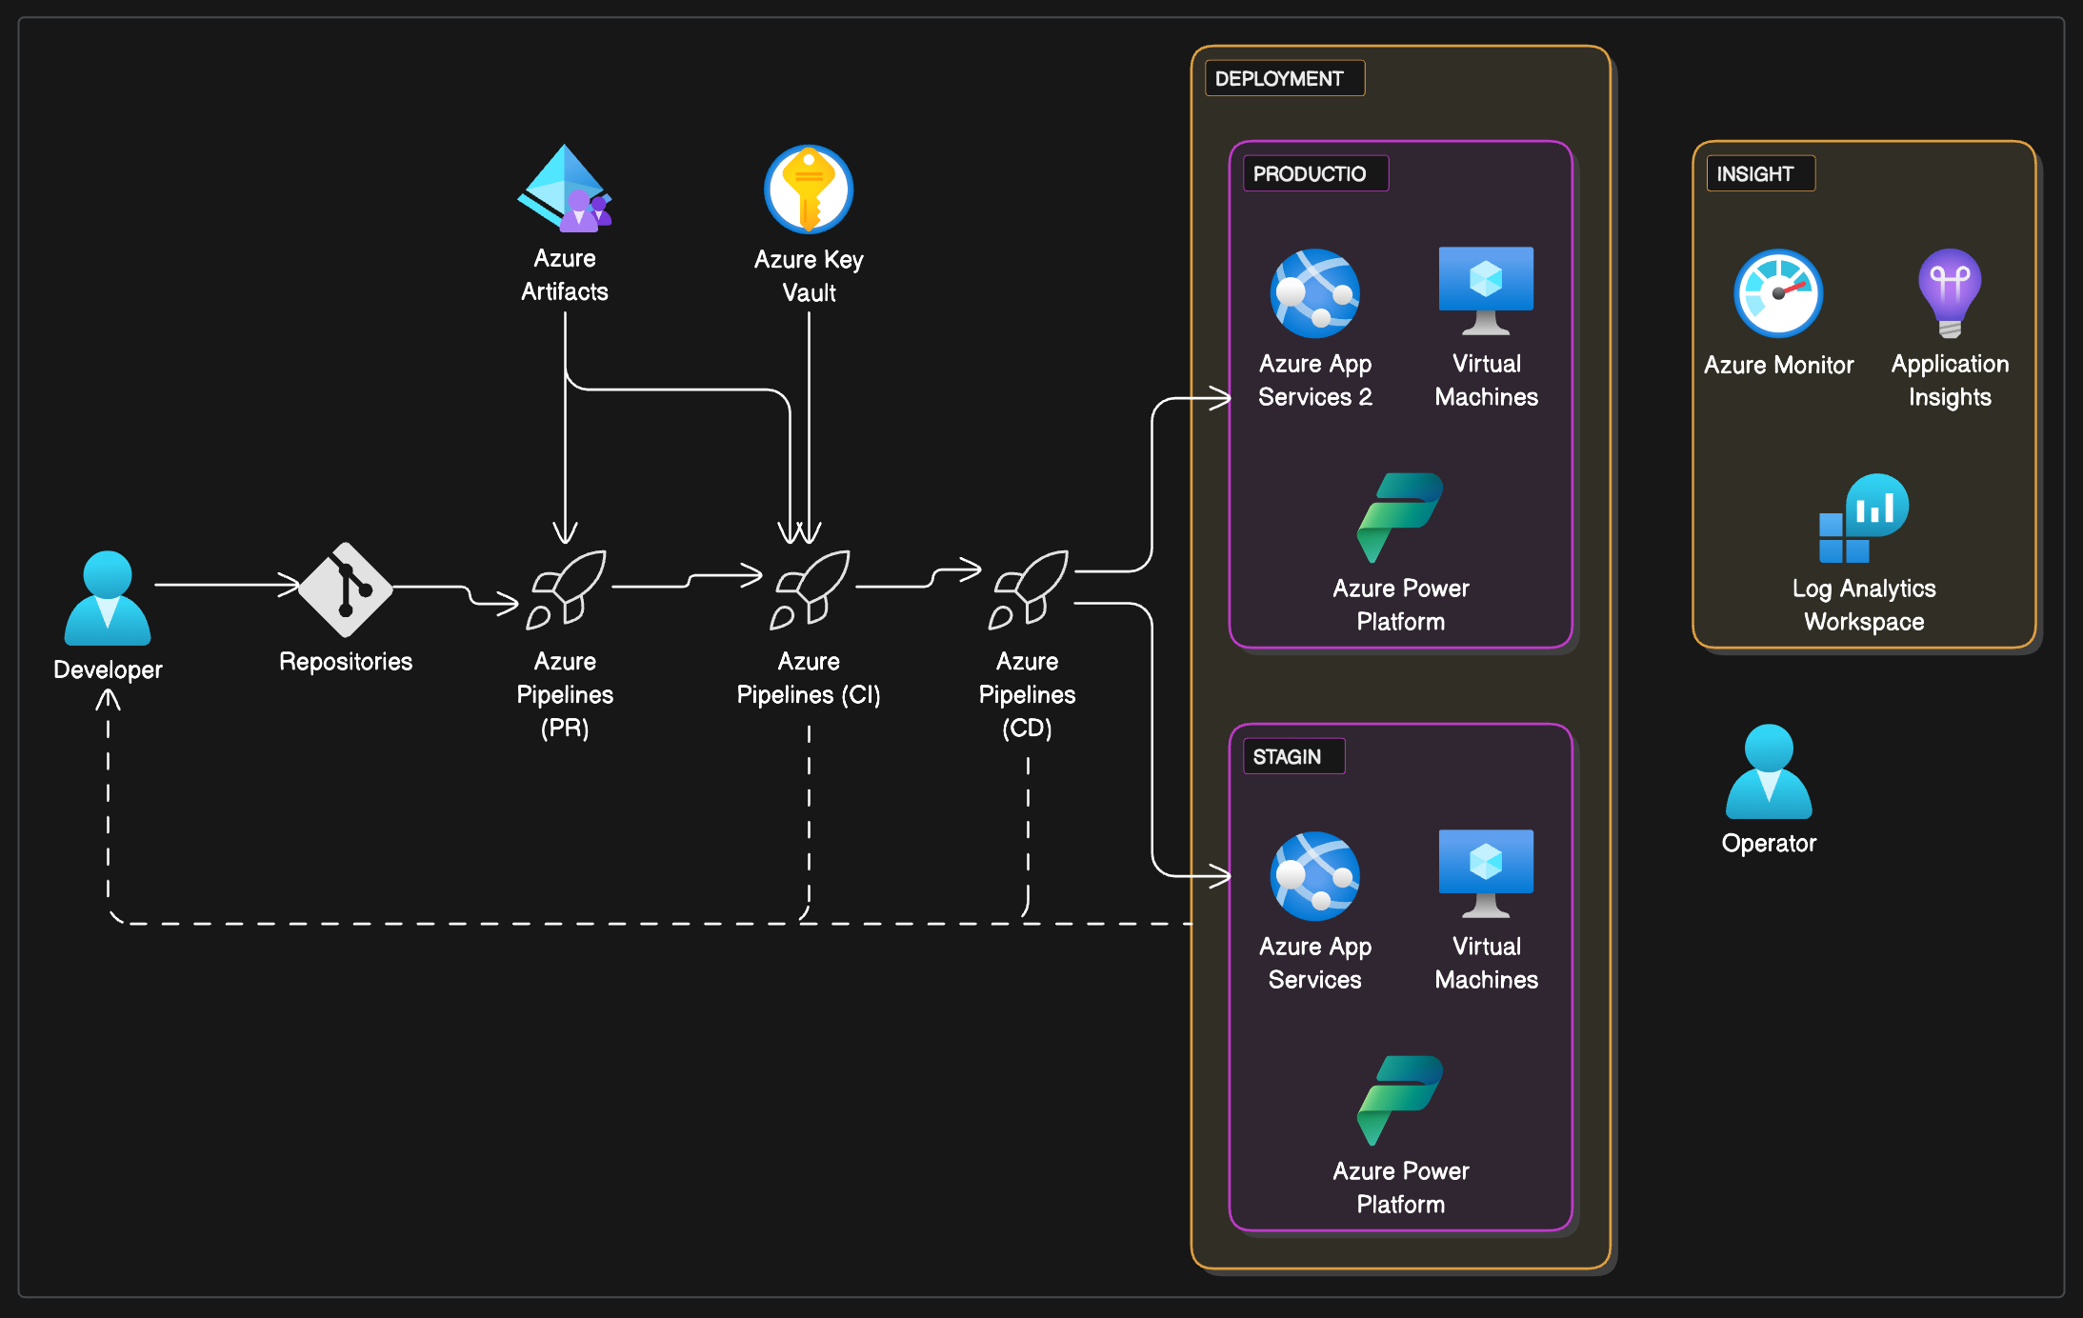Select the Azure Key Vault icon

808,189
